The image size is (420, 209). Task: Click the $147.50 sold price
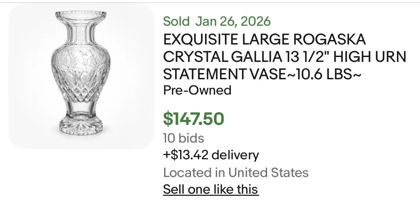pos(194,119)
